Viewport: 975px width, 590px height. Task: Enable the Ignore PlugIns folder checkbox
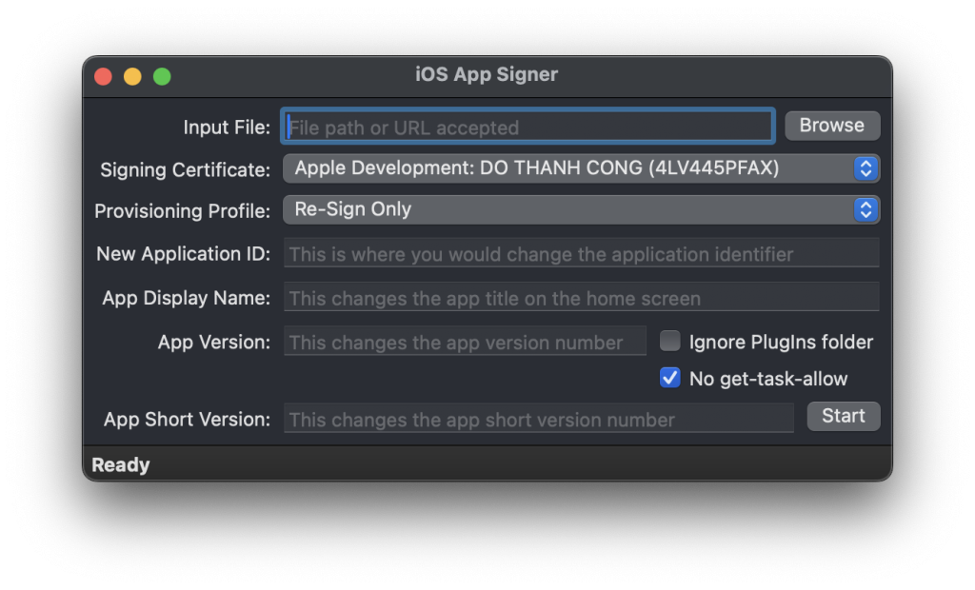coord(670,341)
